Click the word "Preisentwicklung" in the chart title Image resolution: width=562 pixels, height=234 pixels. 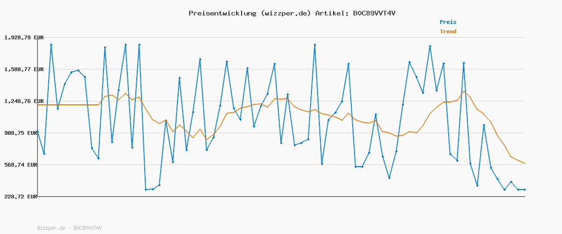(x=222, y=13)
